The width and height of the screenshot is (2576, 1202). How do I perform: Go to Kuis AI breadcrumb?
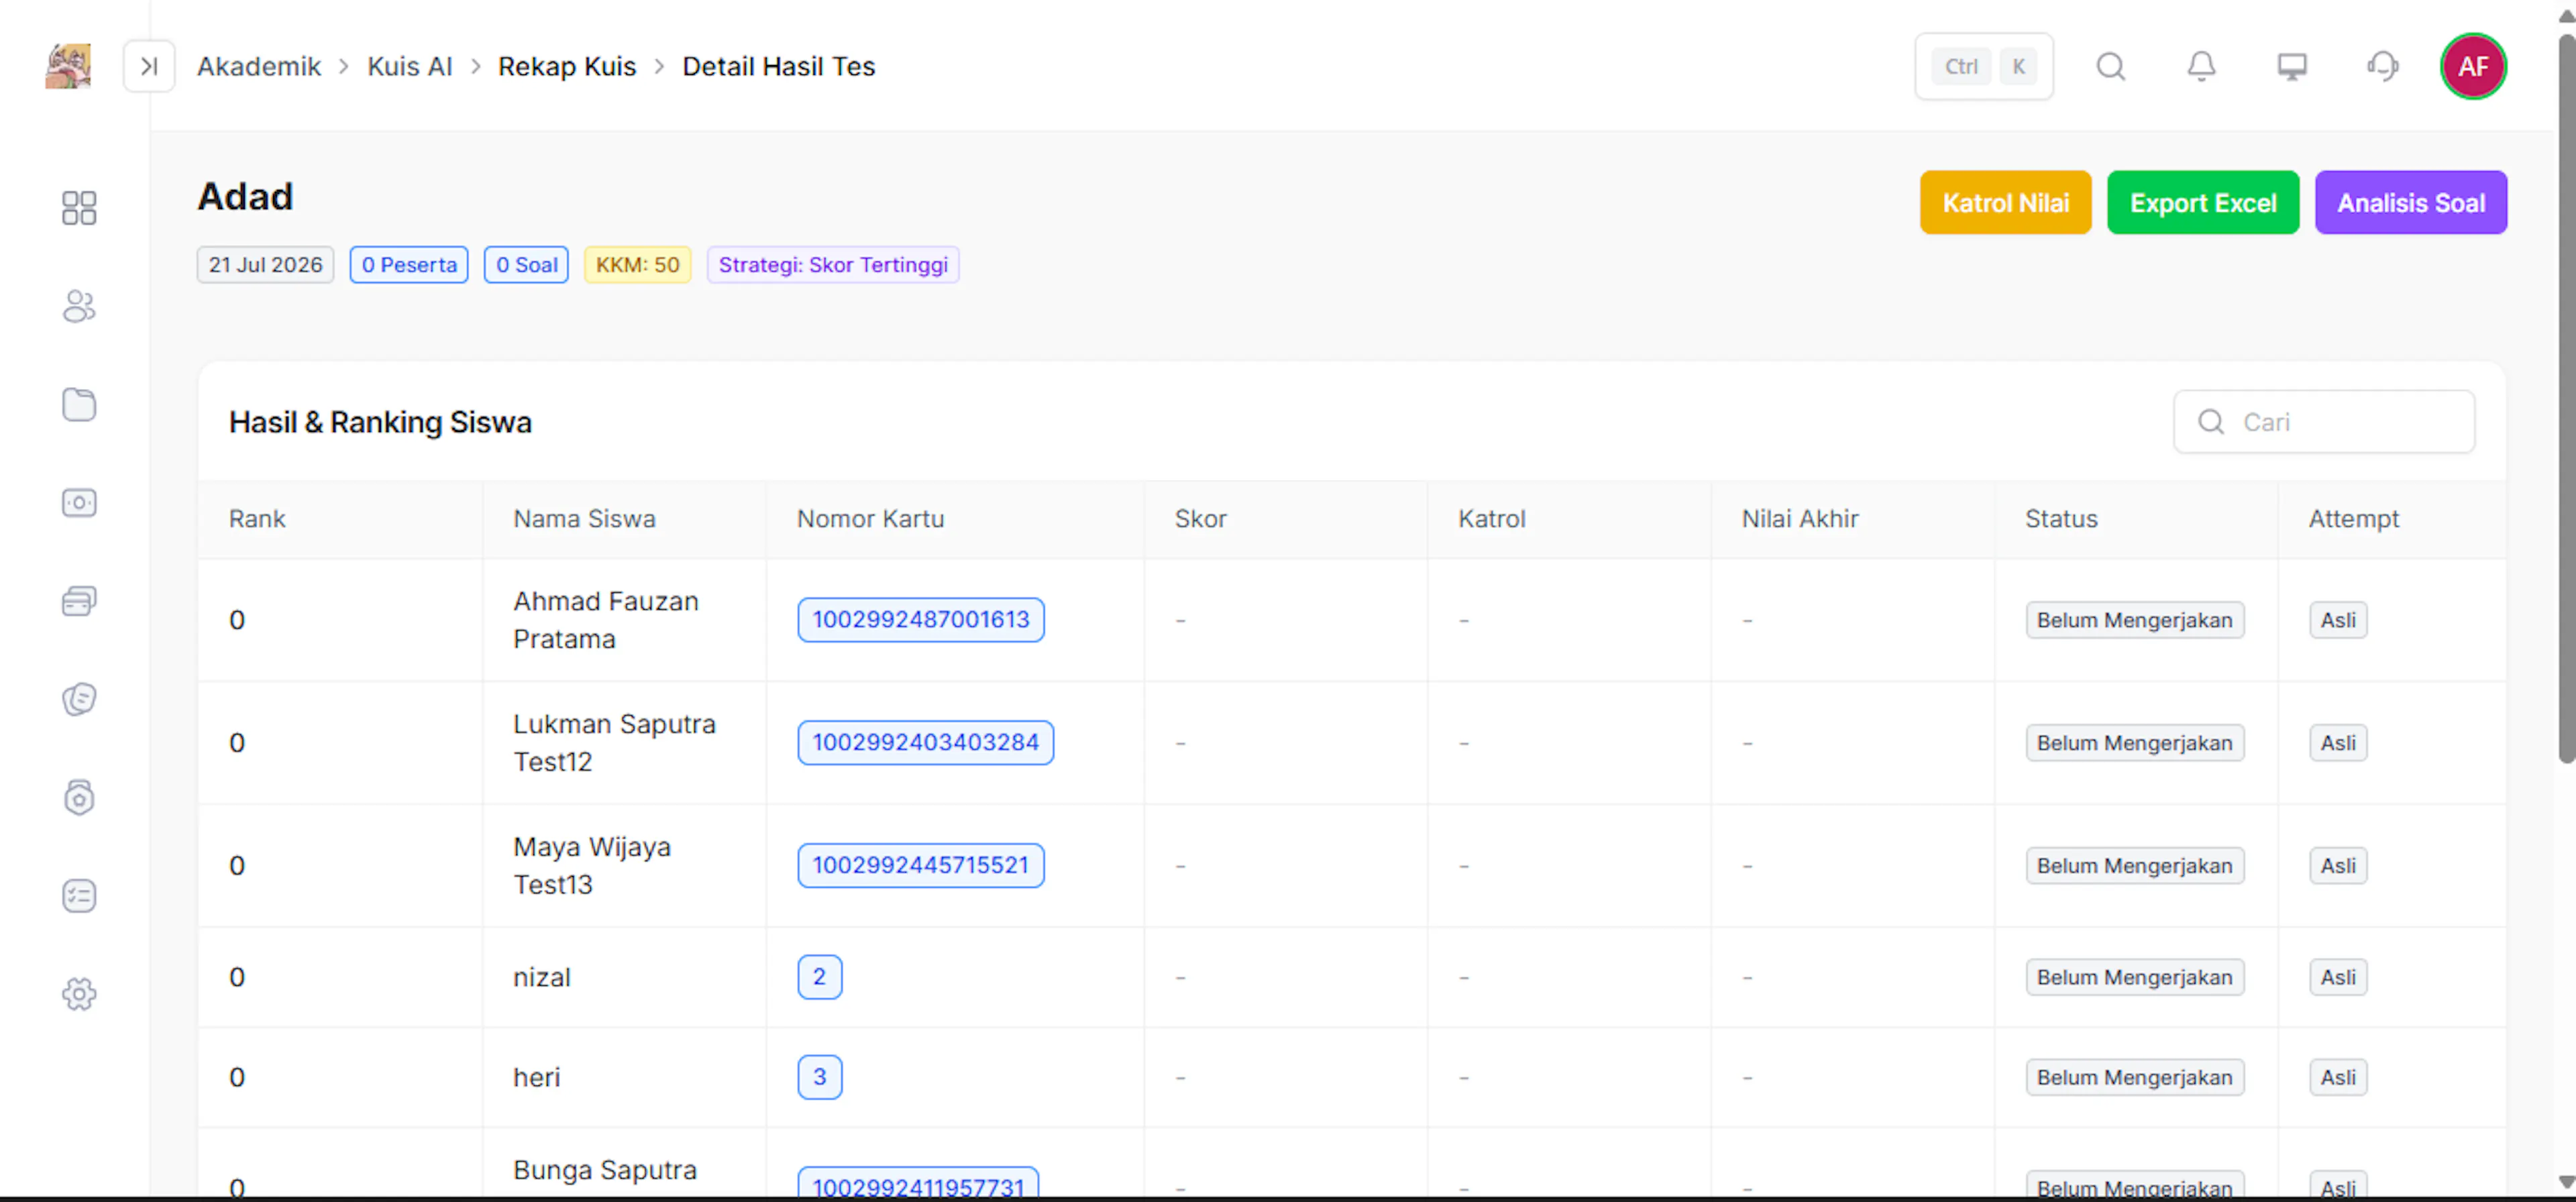(x=410, y=66)
